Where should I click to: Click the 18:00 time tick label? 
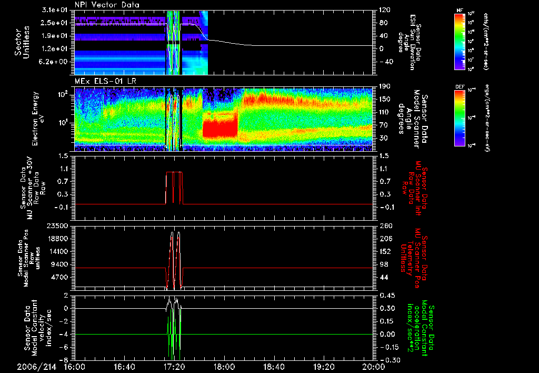click(x=224, y=367)
